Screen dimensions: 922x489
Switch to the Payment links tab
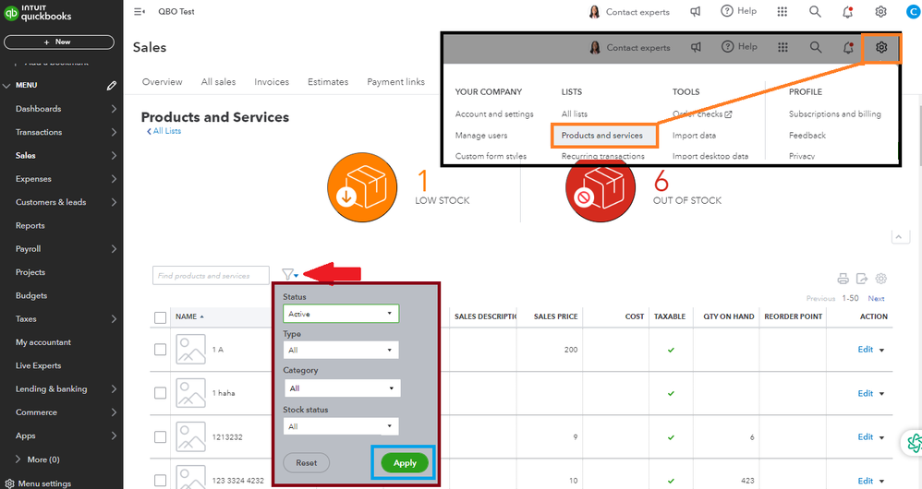395,81
